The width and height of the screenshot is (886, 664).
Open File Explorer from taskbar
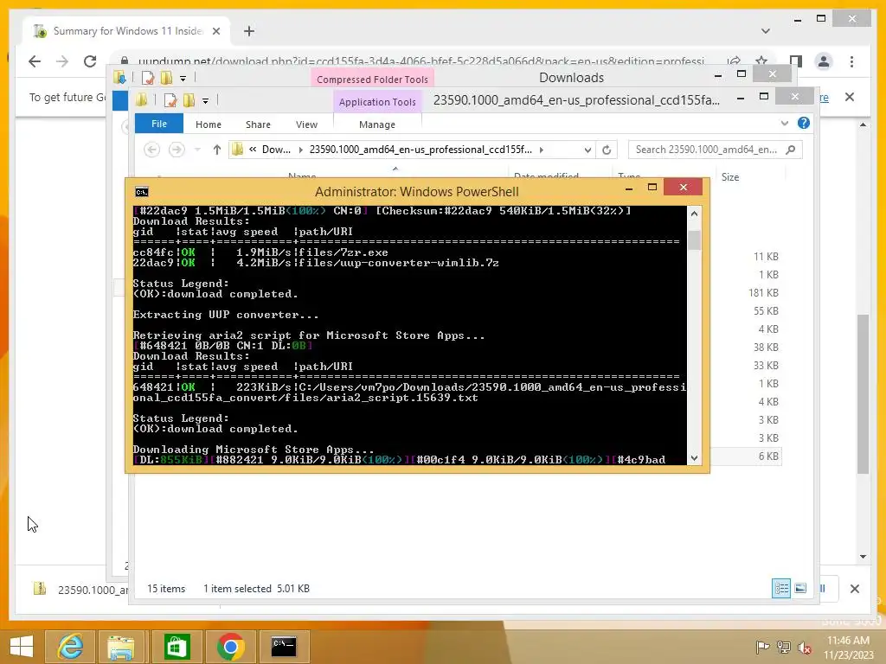point(121,647)
